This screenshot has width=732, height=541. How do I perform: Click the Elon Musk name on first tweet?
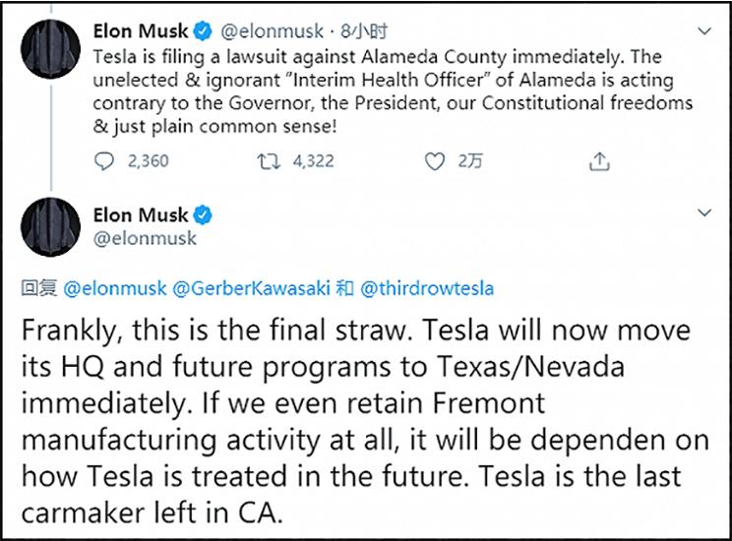click(139, 32)
